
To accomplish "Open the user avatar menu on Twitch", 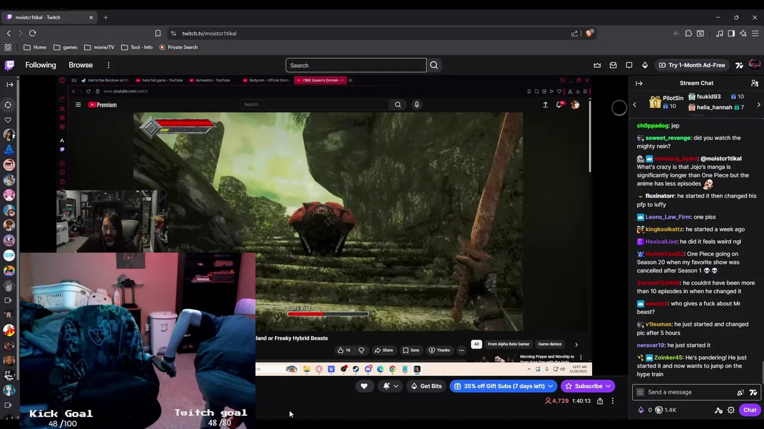I will [754, 65].
